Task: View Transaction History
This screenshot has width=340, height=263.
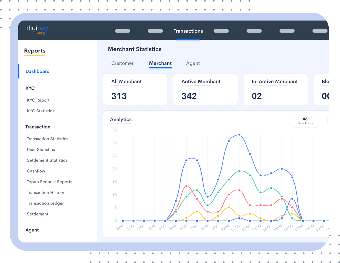Action: [x=45, y=193]
